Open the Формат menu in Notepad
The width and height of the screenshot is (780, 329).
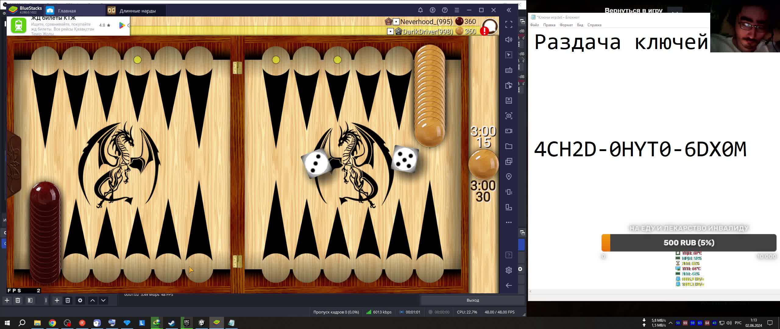[x=566, y=25]
